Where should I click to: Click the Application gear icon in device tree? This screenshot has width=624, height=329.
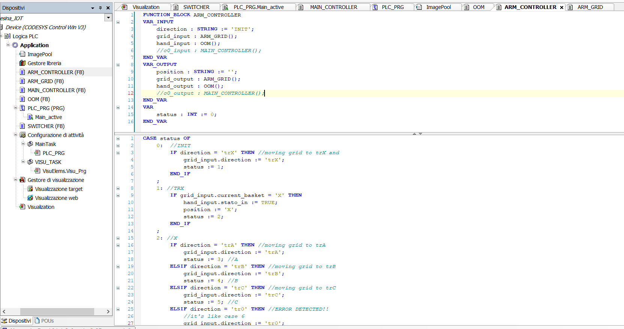click(15, 45)
